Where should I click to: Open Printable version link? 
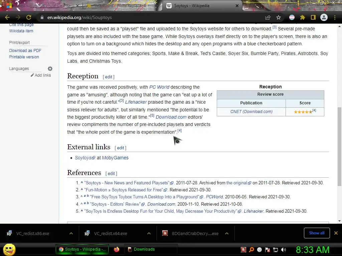(x=24, y=57)
